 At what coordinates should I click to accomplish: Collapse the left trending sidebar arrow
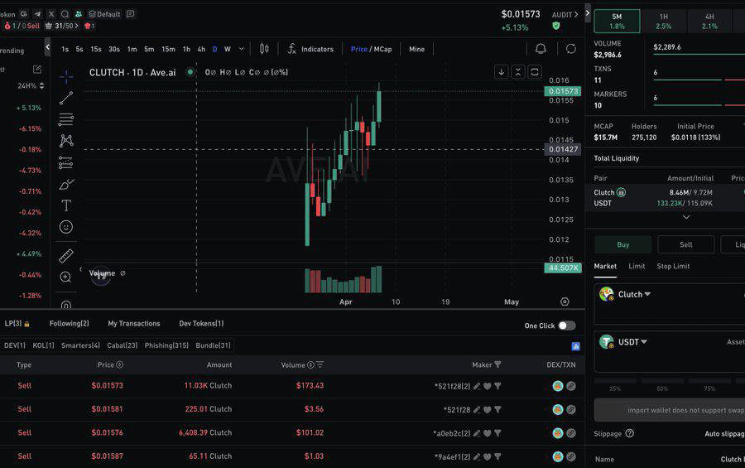pos(47,46)
